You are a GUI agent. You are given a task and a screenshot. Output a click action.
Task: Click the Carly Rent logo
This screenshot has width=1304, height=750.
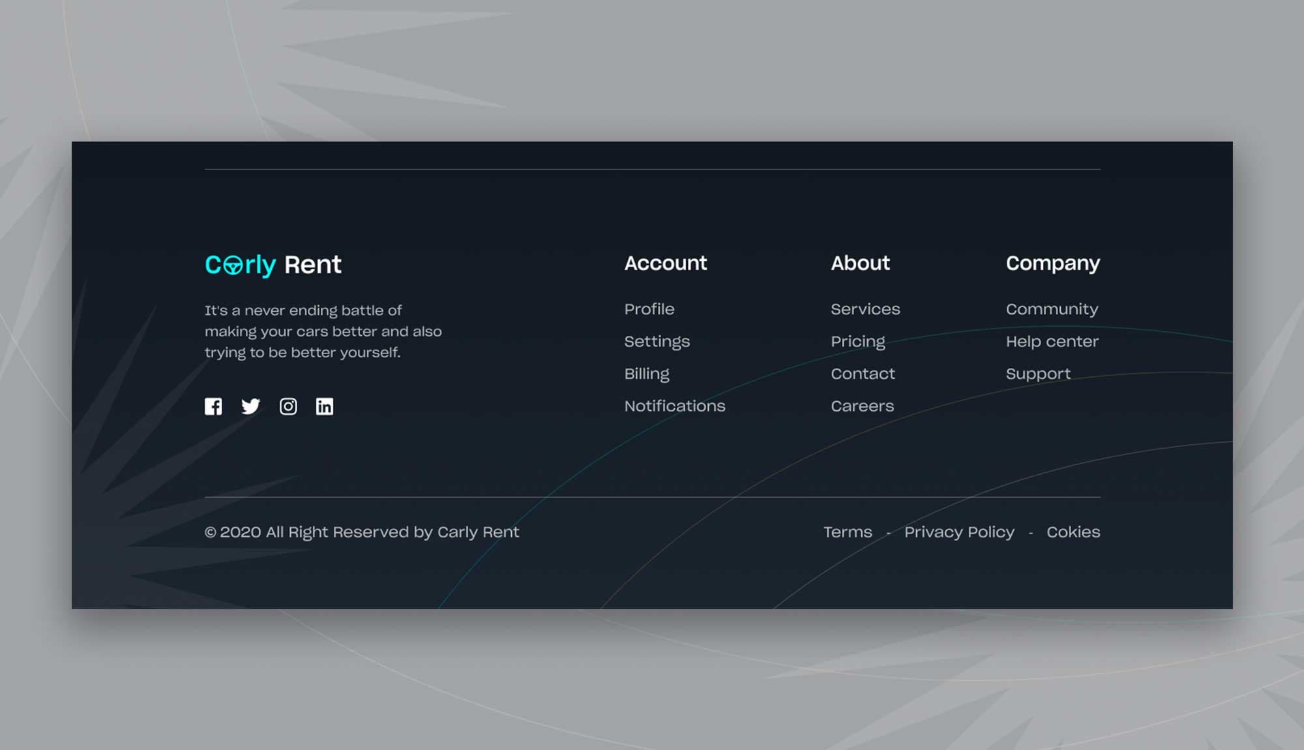[273, 264]
